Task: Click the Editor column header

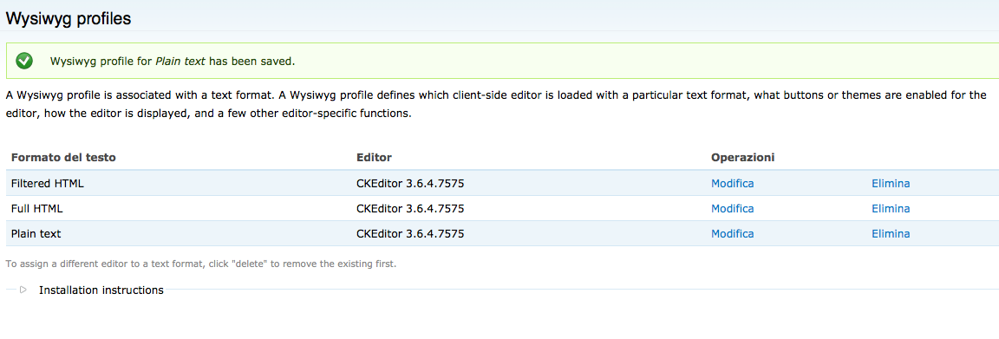Action: [x=374, y=158]
